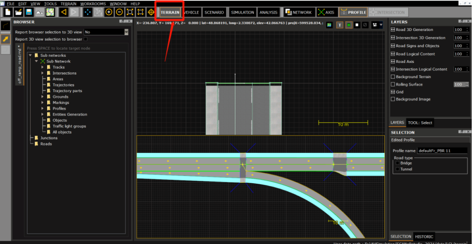Click the Save disk icon

tap(29, 12)
